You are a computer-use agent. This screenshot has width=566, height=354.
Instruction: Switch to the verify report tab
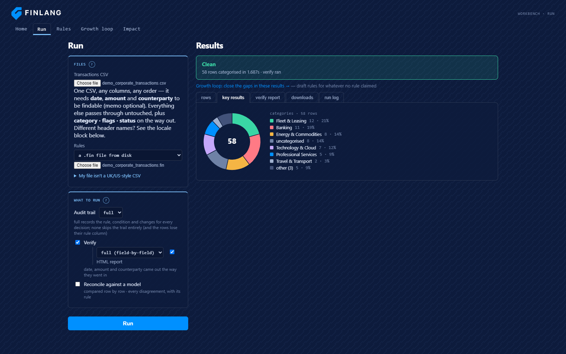267,98
